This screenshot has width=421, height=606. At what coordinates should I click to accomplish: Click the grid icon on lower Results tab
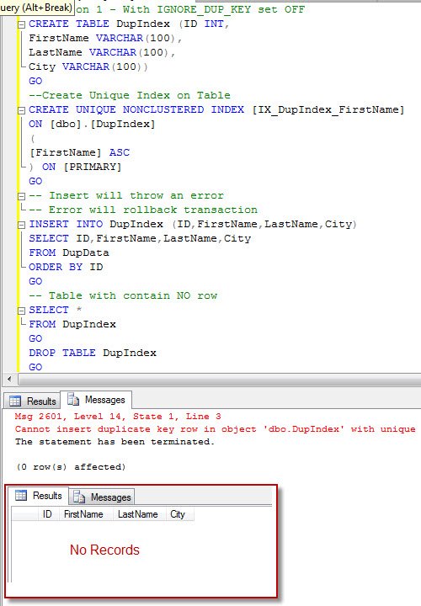pyautogui.click(x=21, y=496)
